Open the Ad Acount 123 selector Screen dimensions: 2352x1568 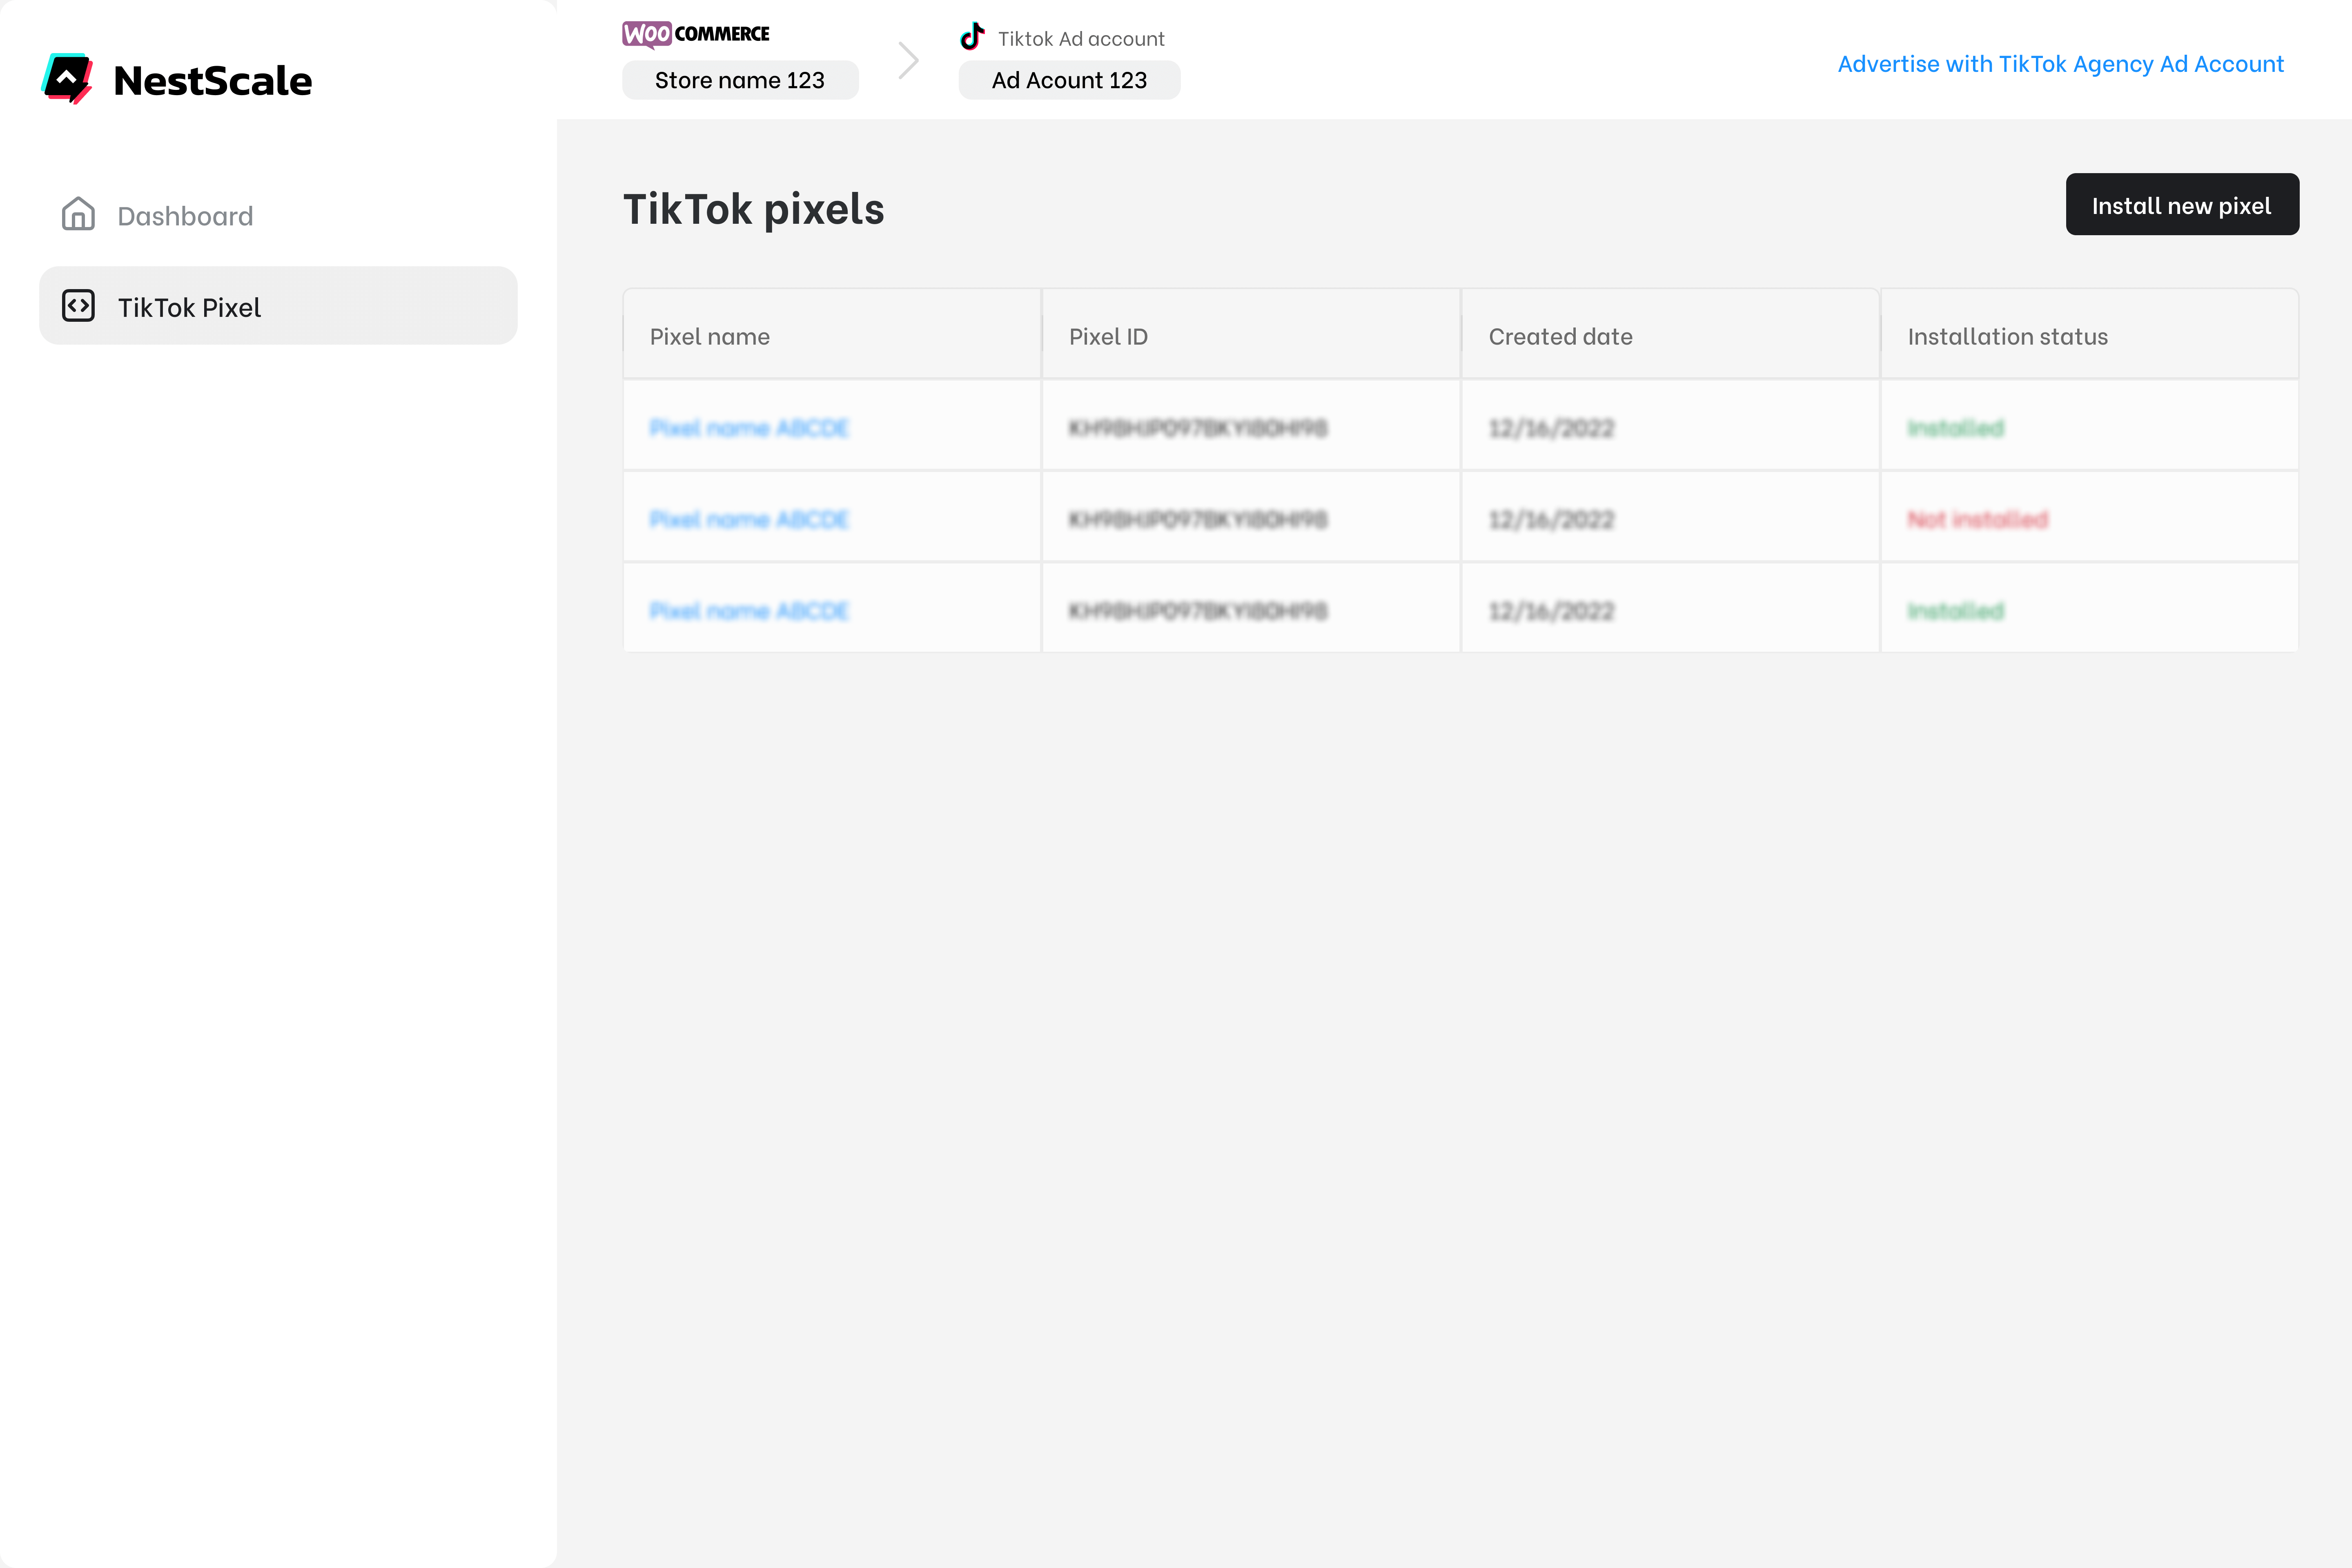pos(1069,80)
